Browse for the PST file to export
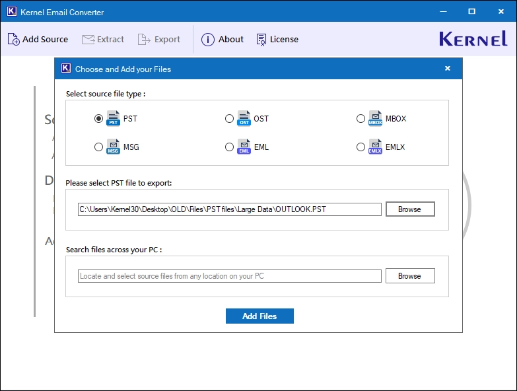This screenshot has height=391, width=517. [x=410, y=209]
